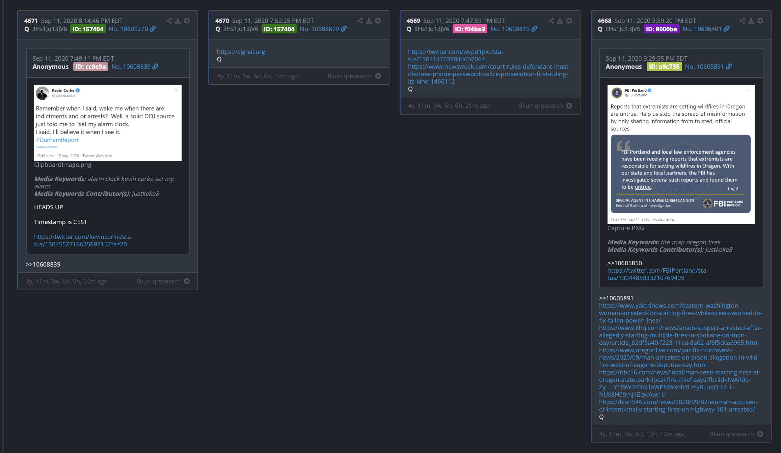Open the Kevin Corke tweet image thumbnail
Viewport: 781px width, 453px height.
tap(108, 123)
